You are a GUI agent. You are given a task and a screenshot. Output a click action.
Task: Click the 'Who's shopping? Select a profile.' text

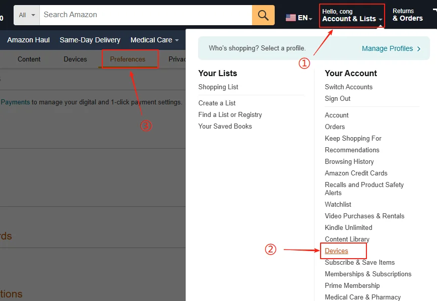coord(257,48)
